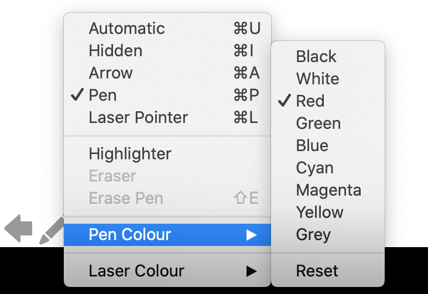The height and width of the screenshot is (294, 428).
Task: Set pen colour to Black
Action: [x=328, y=56]
